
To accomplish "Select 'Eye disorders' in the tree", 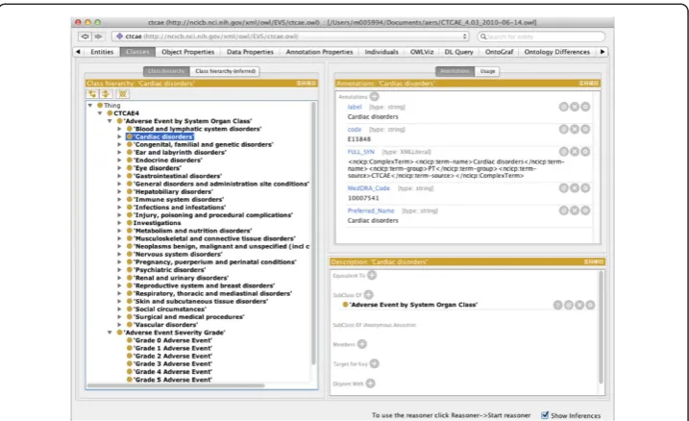I will point(154,168).
